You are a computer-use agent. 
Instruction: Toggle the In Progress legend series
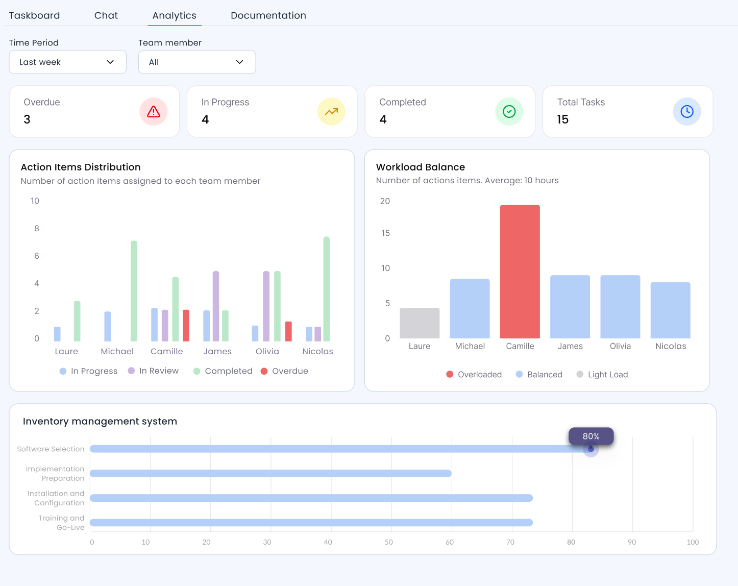tap(88, 371)
